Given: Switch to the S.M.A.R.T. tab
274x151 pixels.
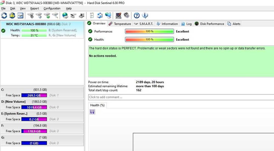Looking at the screenshot, I should coord(144,24).
